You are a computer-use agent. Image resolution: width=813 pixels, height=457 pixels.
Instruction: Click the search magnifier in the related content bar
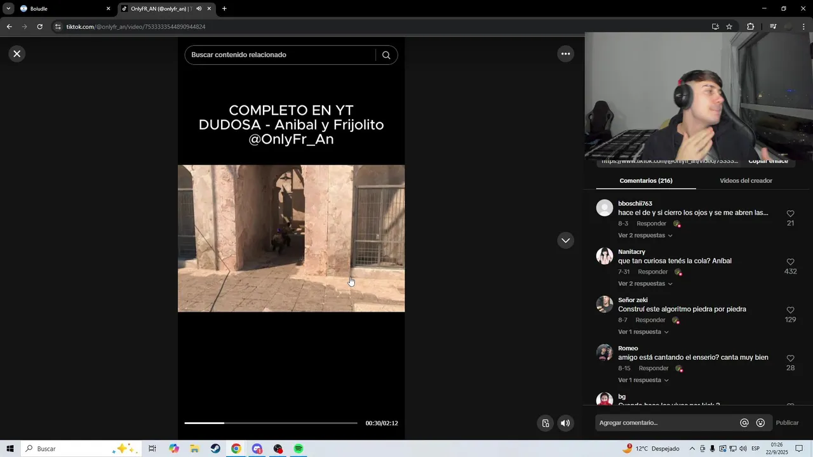point(386,55)
